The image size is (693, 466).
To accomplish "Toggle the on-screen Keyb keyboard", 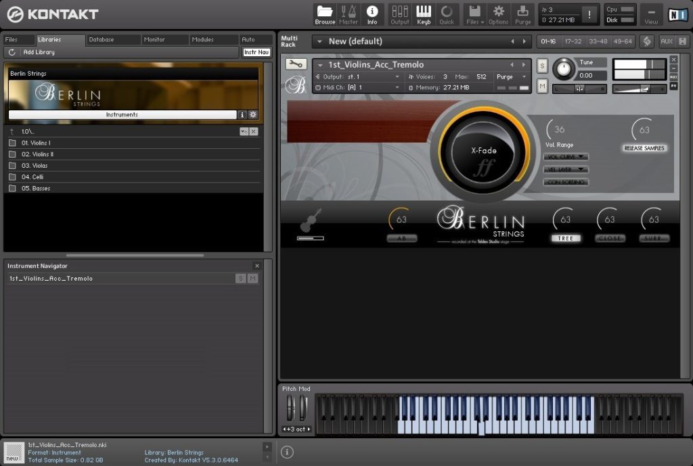I will (424, 14).
